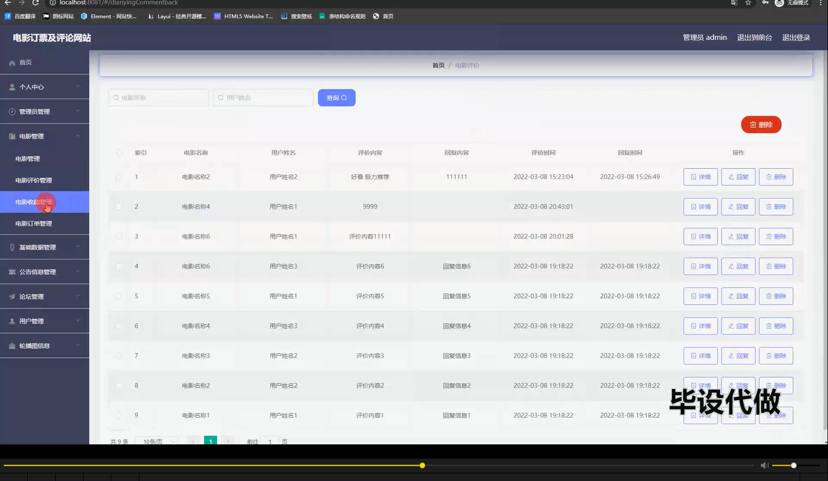
Task: Open the Element bookmark
Action: (109, 16)
